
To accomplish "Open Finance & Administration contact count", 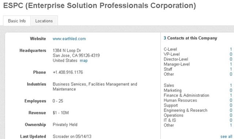I will (x=231, y=95).
